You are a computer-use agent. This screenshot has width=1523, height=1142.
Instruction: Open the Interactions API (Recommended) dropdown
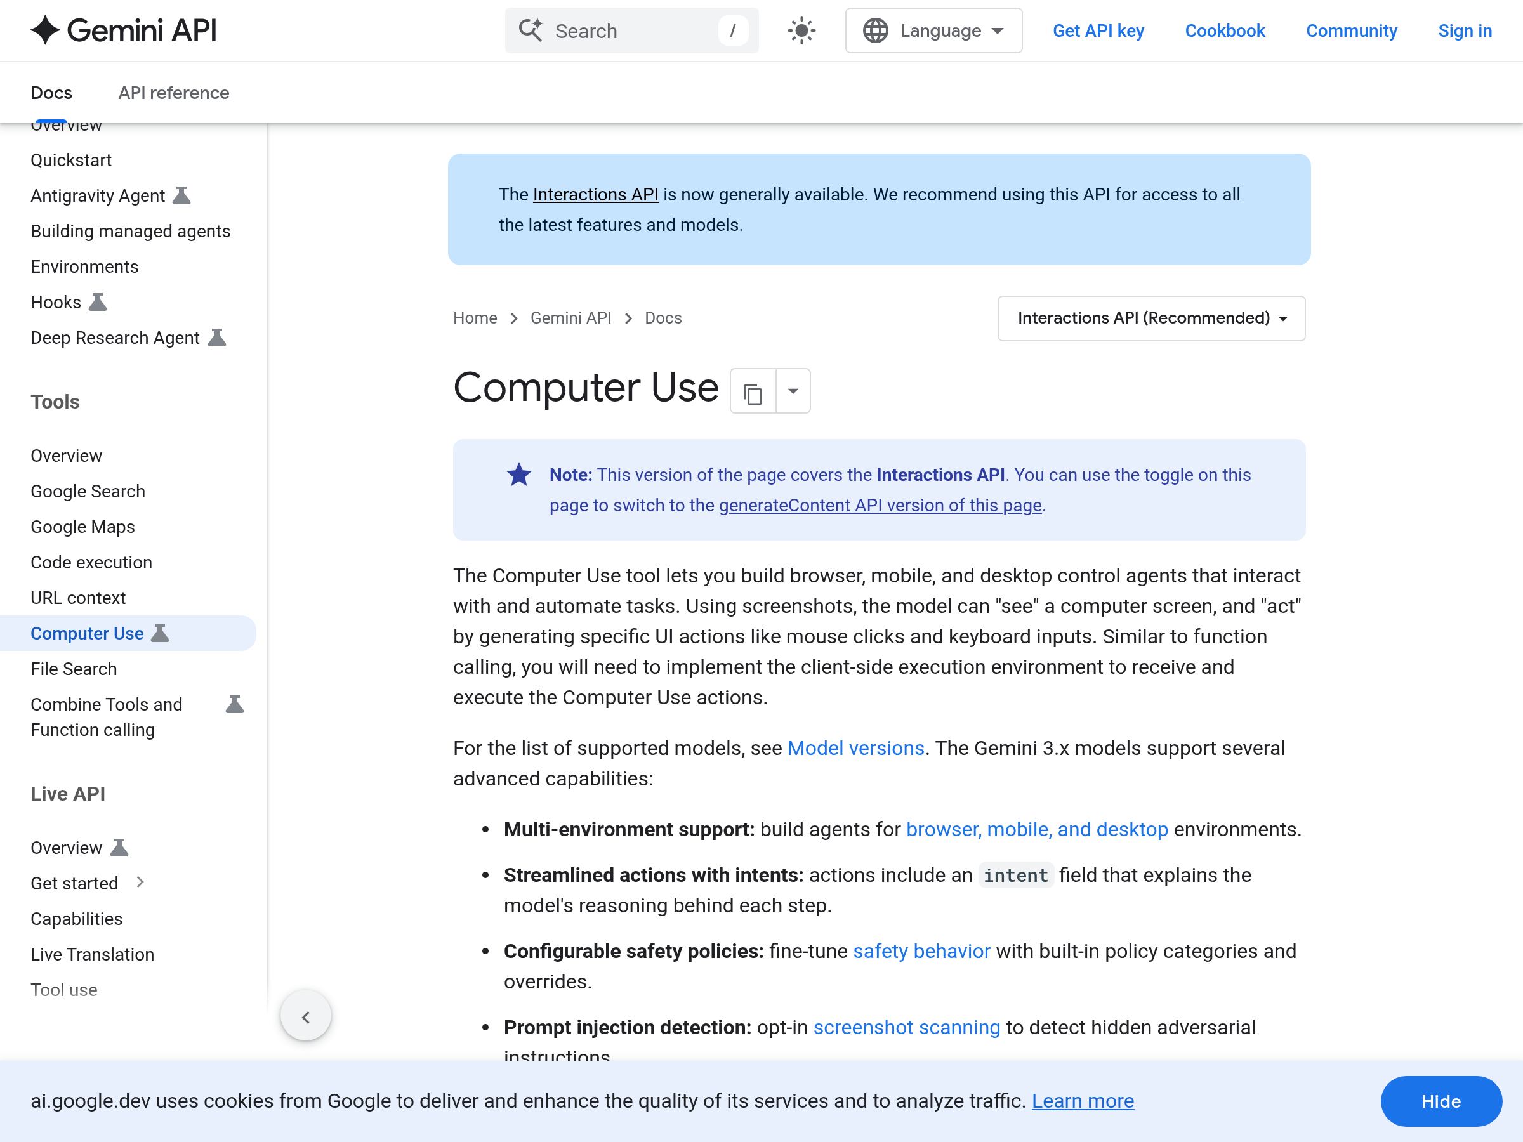(1151, 318)
